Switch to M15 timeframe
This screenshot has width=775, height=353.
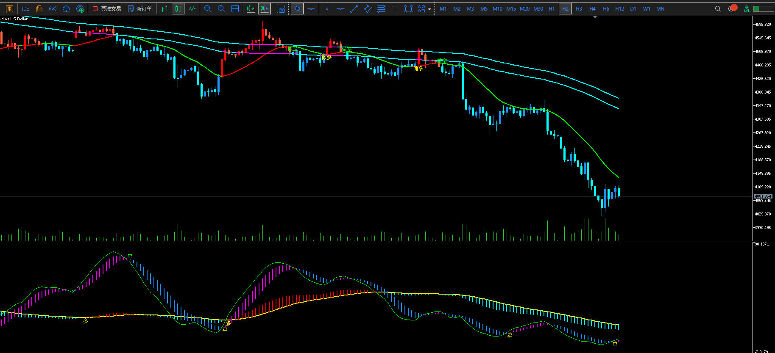511,8
